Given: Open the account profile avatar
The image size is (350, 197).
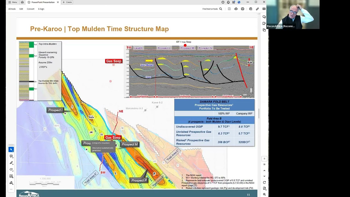Looking at the screenshot, I should click(x=239, y=2).
